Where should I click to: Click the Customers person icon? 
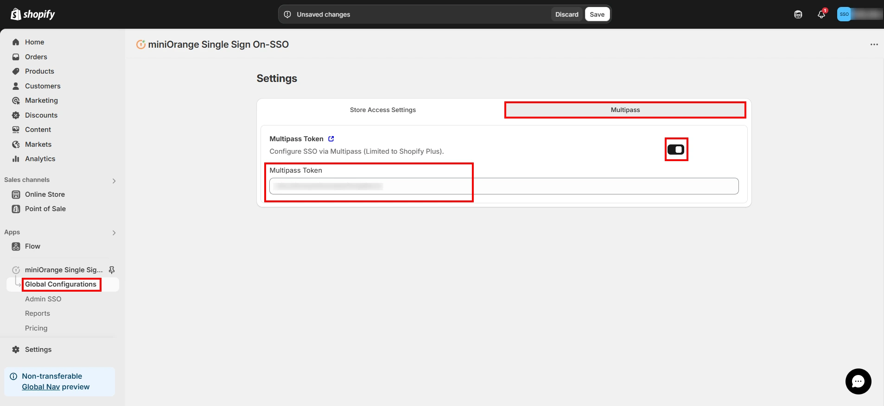16,86
